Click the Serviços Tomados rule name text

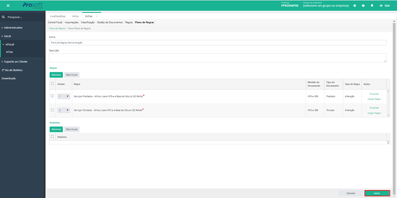[x=109, y=110]
